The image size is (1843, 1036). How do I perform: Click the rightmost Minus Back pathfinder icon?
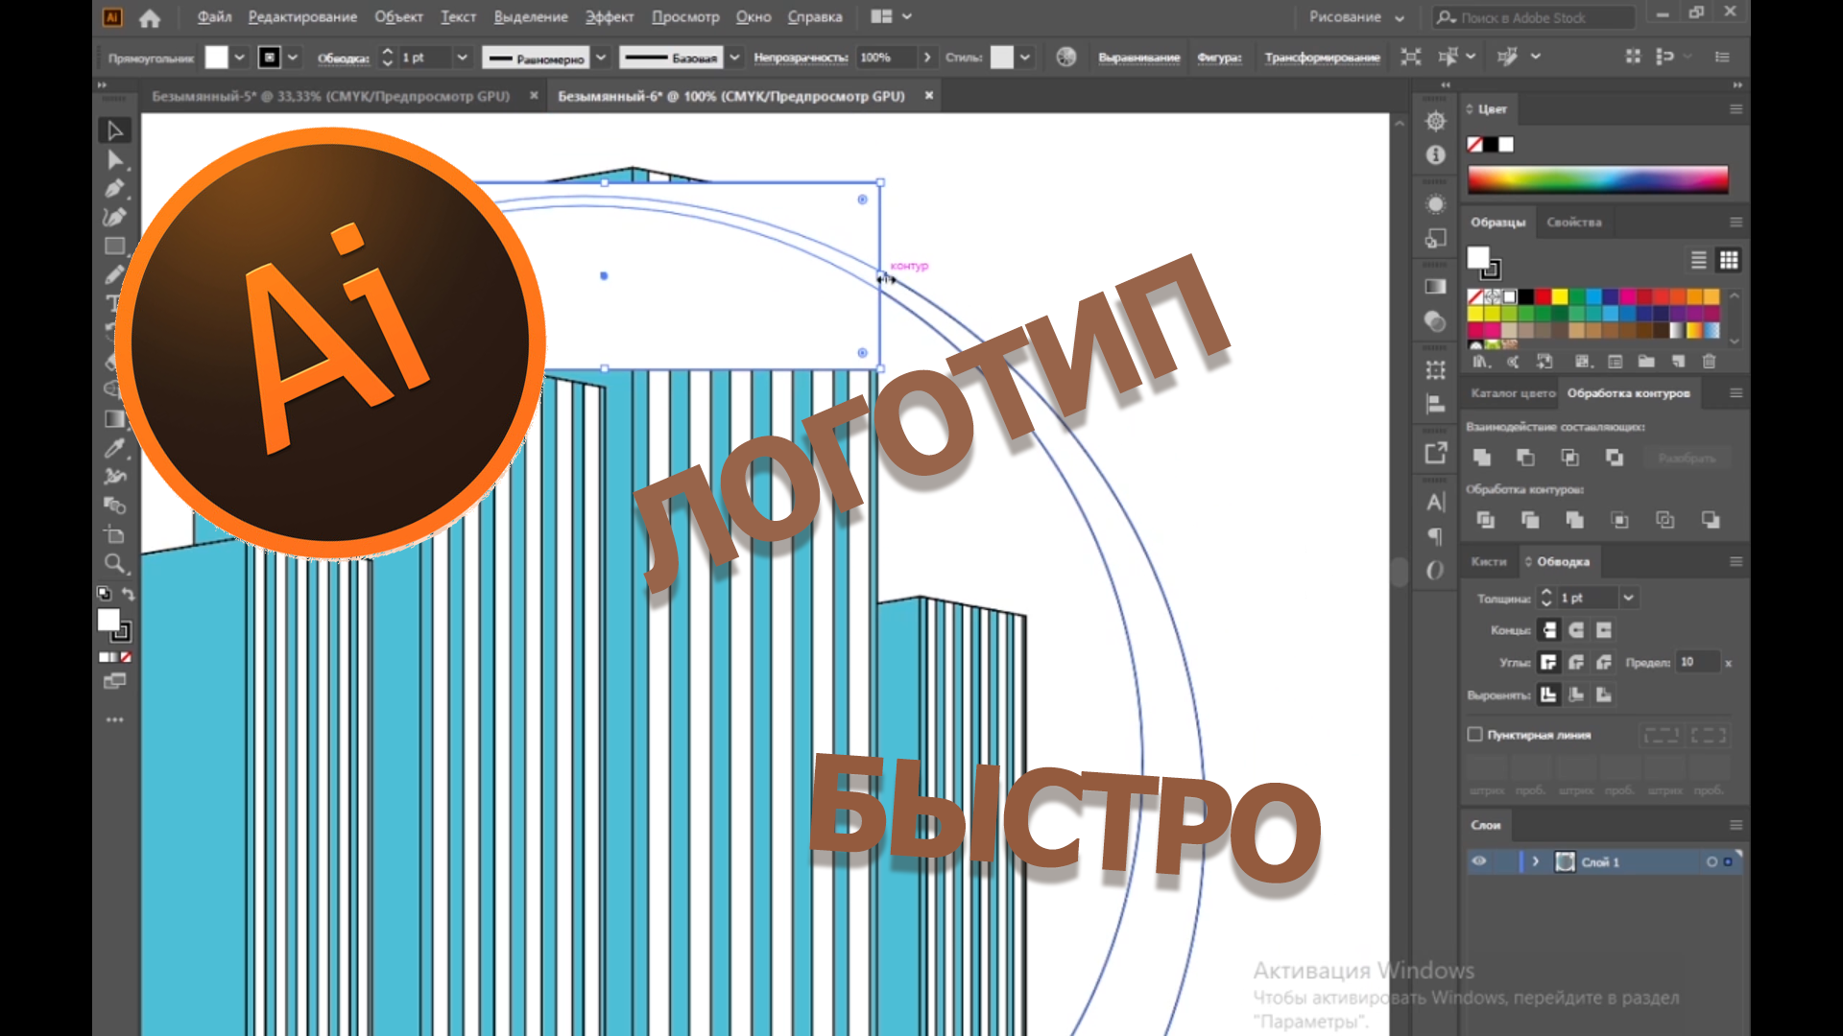click(x=1711, y=520)
